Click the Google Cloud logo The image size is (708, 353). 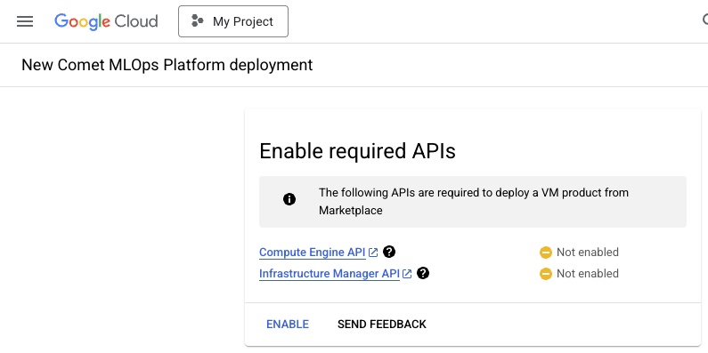pos(106,21)
